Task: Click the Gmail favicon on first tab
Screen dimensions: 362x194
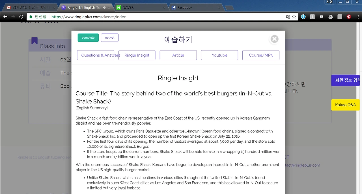Action: 8,8
